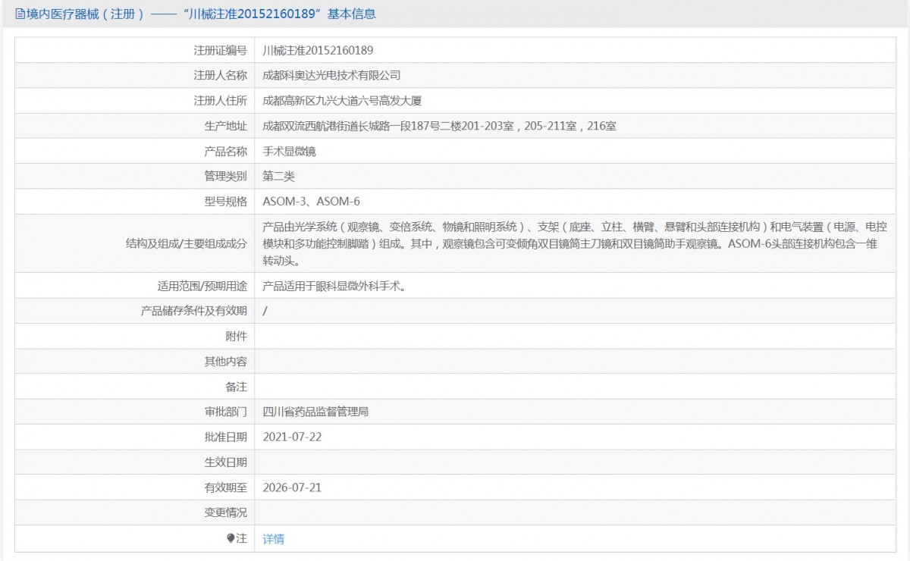Click the bulb icon beside 注 label
Viewport: 910px width, 561px height.
pyautogui.click(x=231, y=538)
